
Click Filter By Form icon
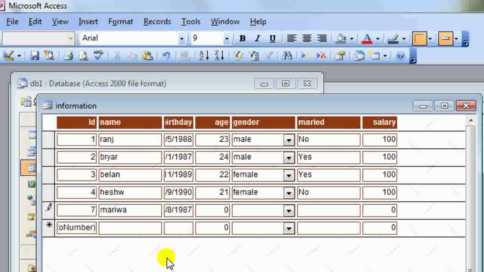[254, 56]
